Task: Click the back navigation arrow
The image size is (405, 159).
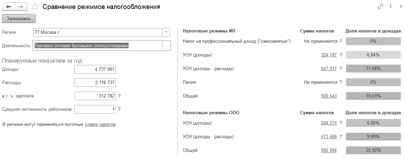Action: point(9,6)
